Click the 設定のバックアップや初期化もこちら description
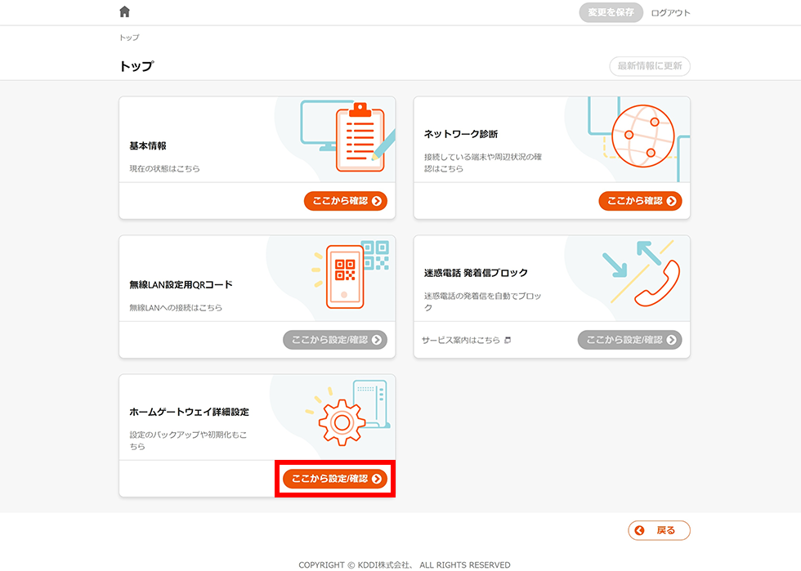 coord(188,440)
